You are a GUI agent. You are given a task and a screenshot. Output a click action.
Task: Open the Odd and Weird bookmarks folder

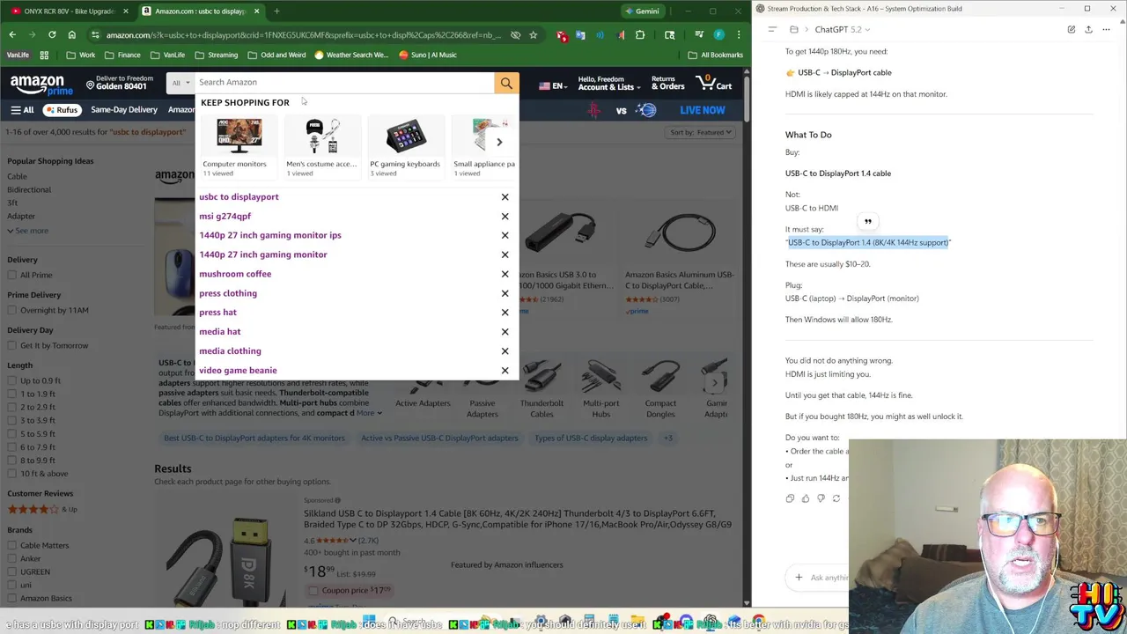pos(276,55)
